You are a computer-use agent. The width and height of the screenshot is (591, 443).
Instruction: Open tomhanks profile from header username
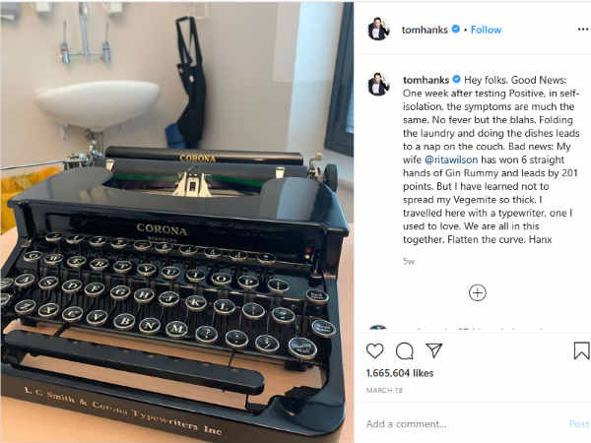(425, 30)
